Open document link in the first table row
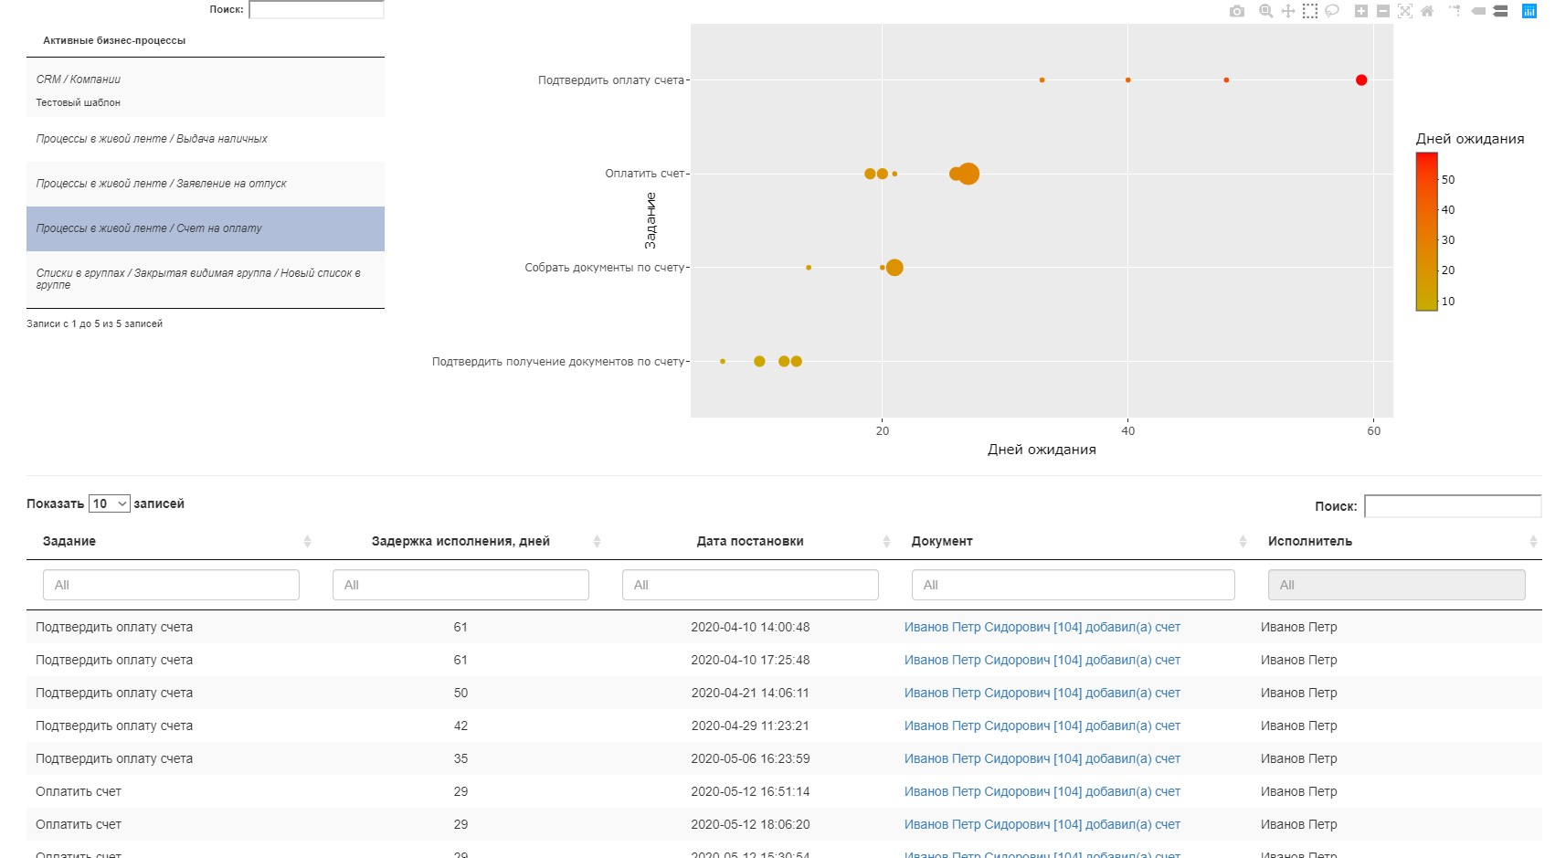This screenshot has width=1566, height=858. 1042,627
